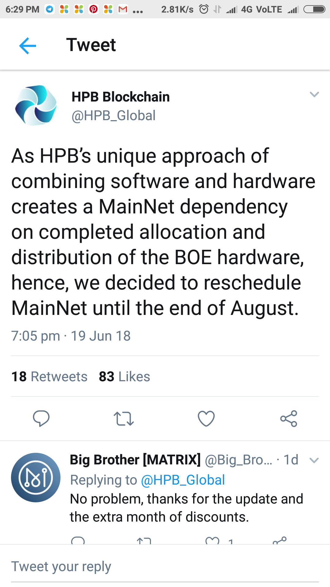Tap the back arrow in the header
Screen dimensions: 330x587
[28, 46]
